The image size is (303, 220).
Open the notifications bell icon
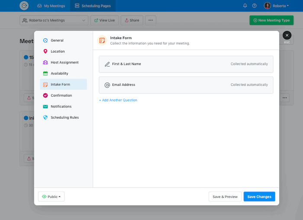245,6
